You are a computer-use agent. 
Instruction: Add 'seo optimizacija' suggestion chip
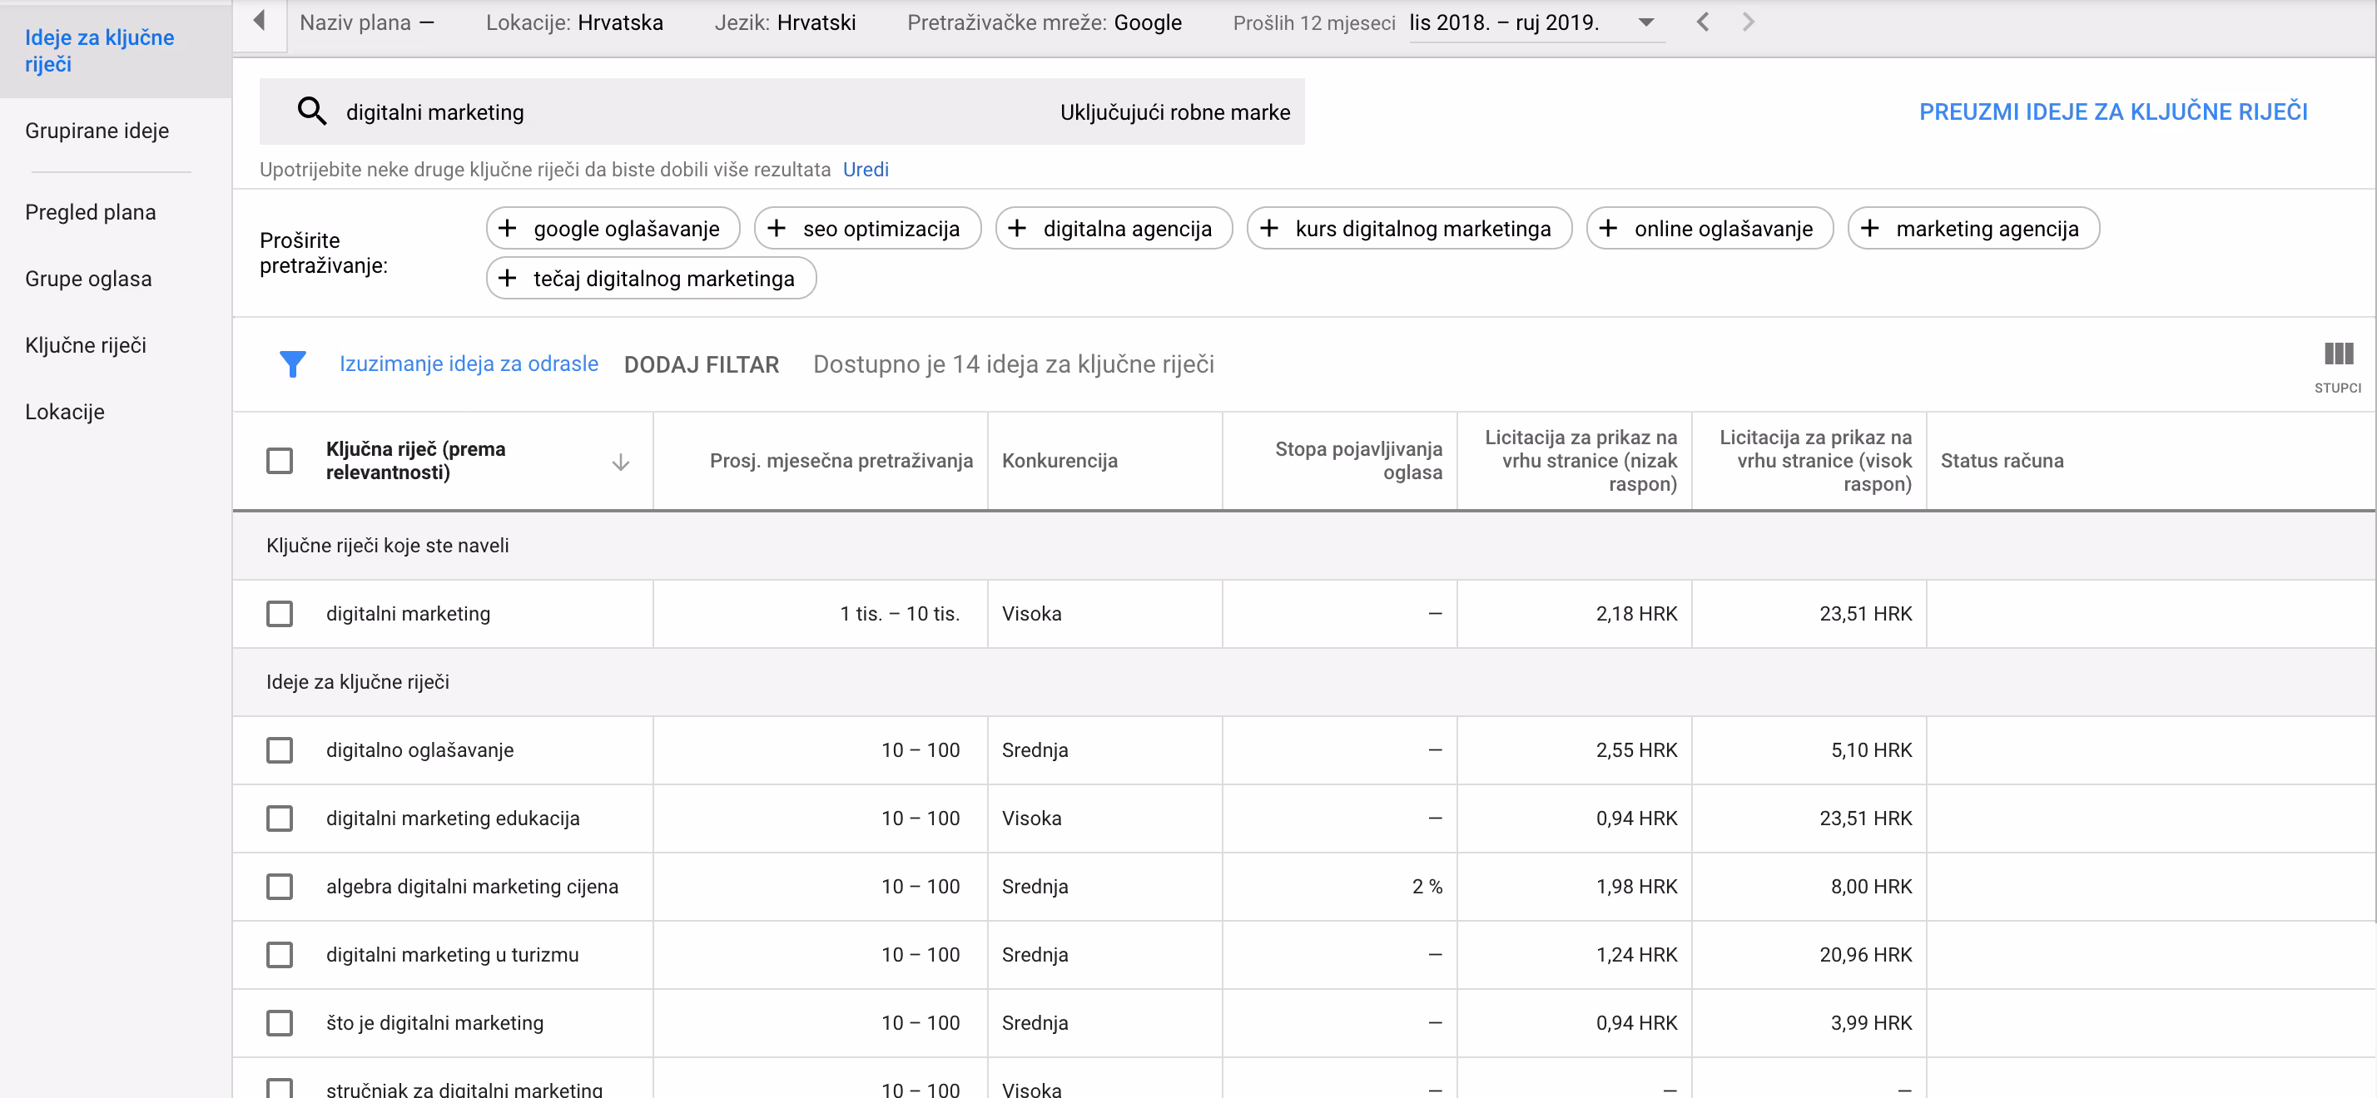pos(867,229)
